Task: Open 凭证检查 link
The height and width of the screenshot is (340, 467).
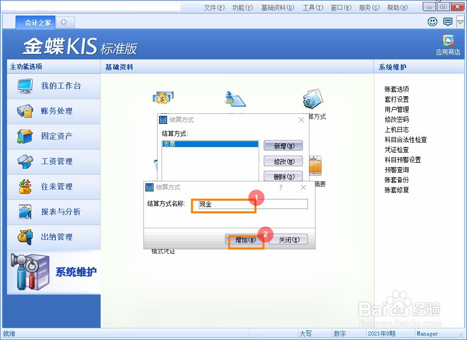Action: [397, 150]
